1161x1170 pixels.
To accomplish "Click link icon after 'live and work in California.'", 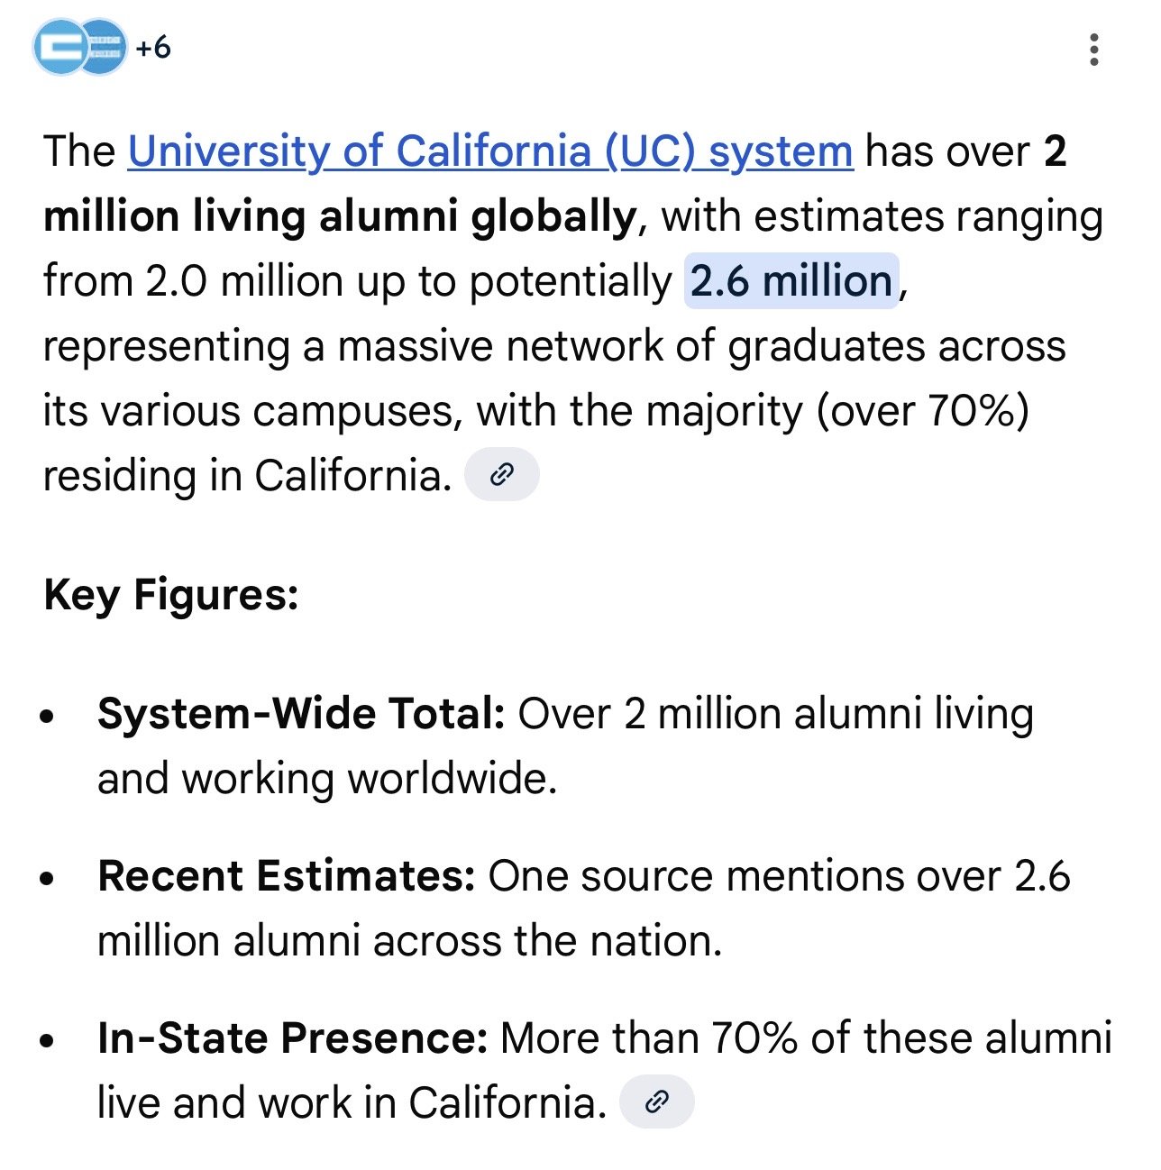I will [x=657, y=1101].
